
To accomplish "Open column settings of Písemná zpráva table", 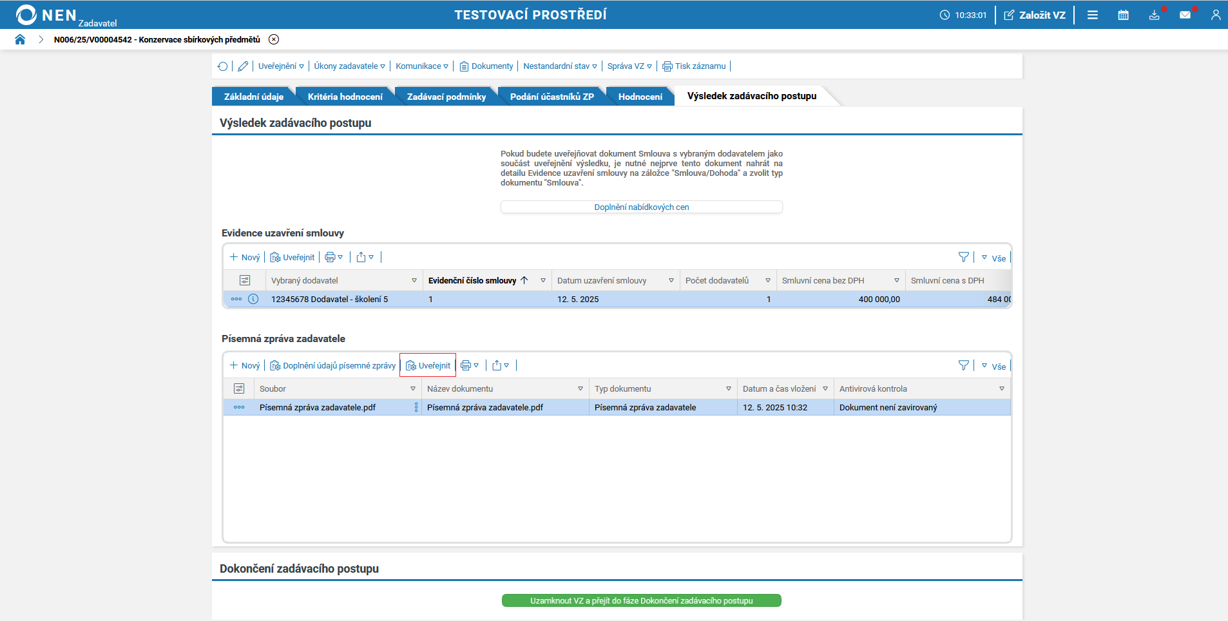I will pos(239,388).
